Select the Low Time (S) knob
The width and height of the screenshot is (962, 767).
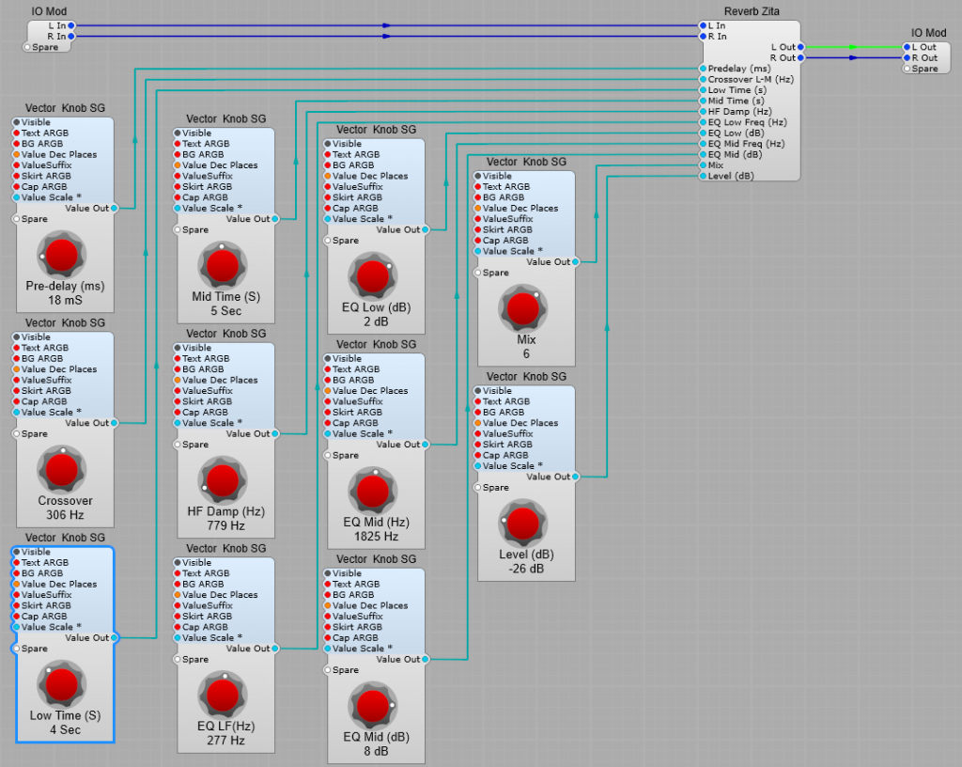tap(62, 684)
